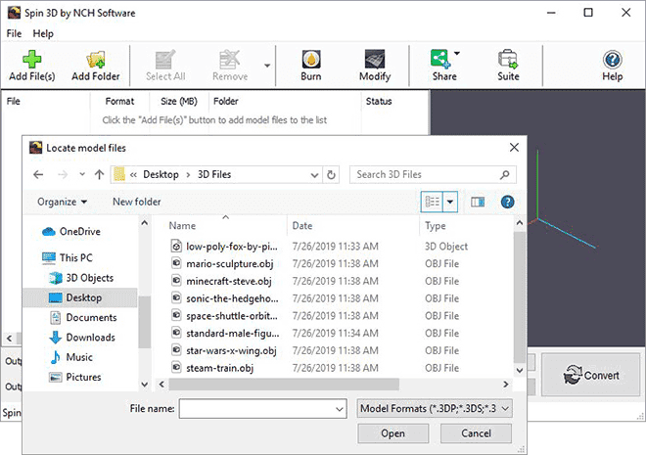Open the view options dropdown arrow

tap(450, 202)
